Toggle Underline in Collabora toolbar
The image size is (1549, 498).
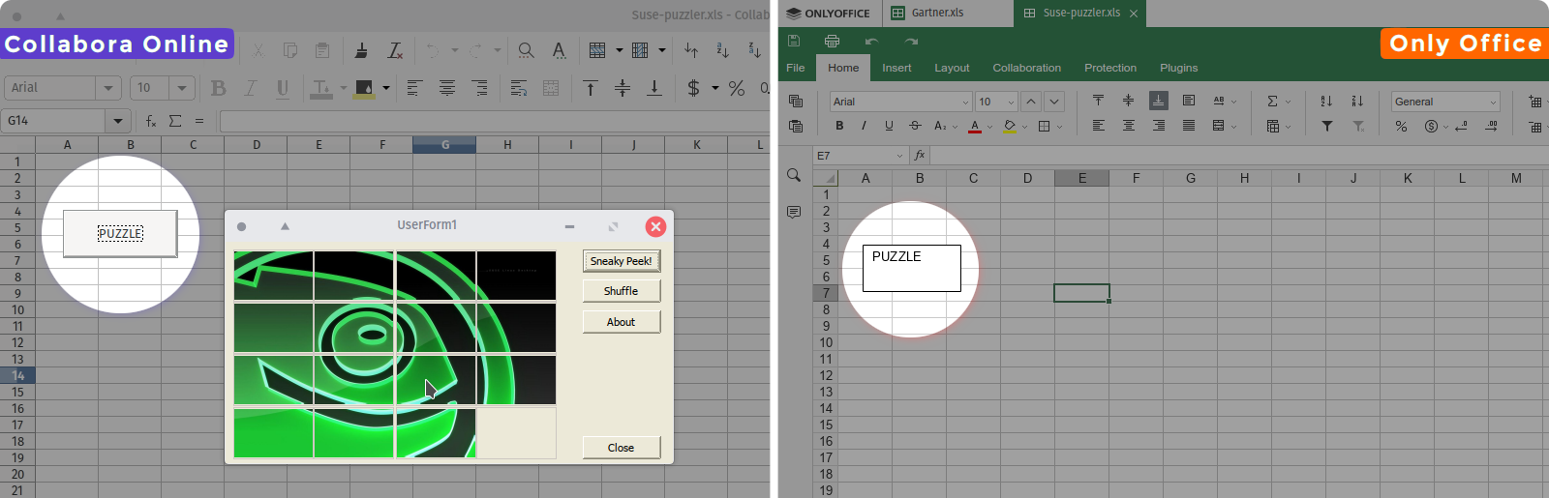283,88
